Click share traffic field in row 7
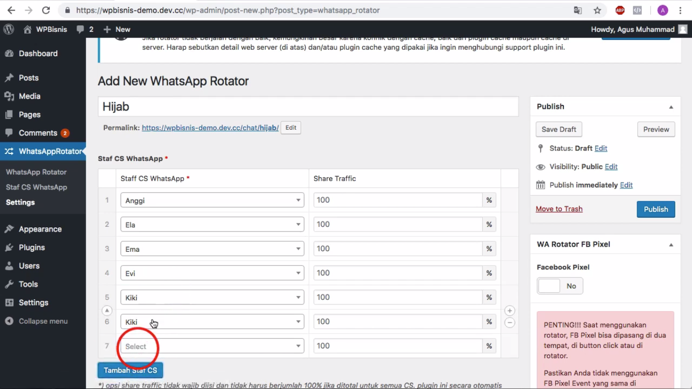Viewport: 692px width, 389px height. click(398, 346)
